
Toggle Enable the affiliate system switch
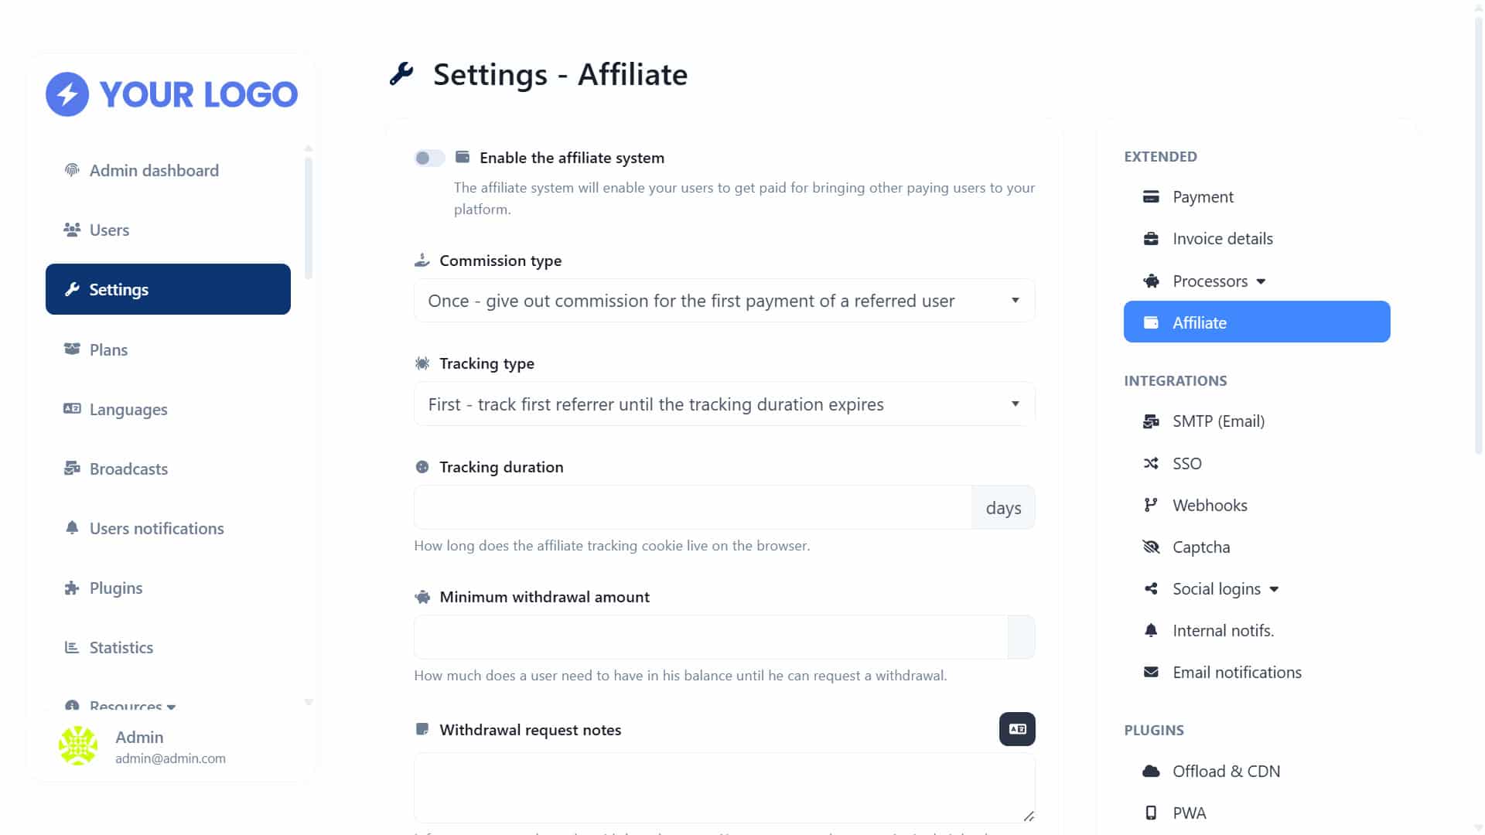coord(429,158)
